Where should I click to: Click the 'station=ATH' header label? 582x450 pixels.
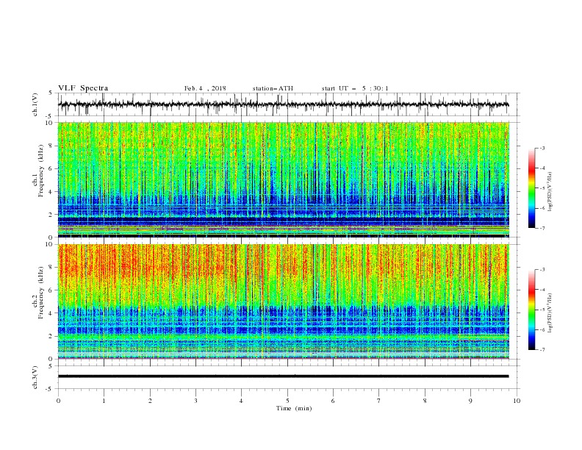[x=273, y=88]
